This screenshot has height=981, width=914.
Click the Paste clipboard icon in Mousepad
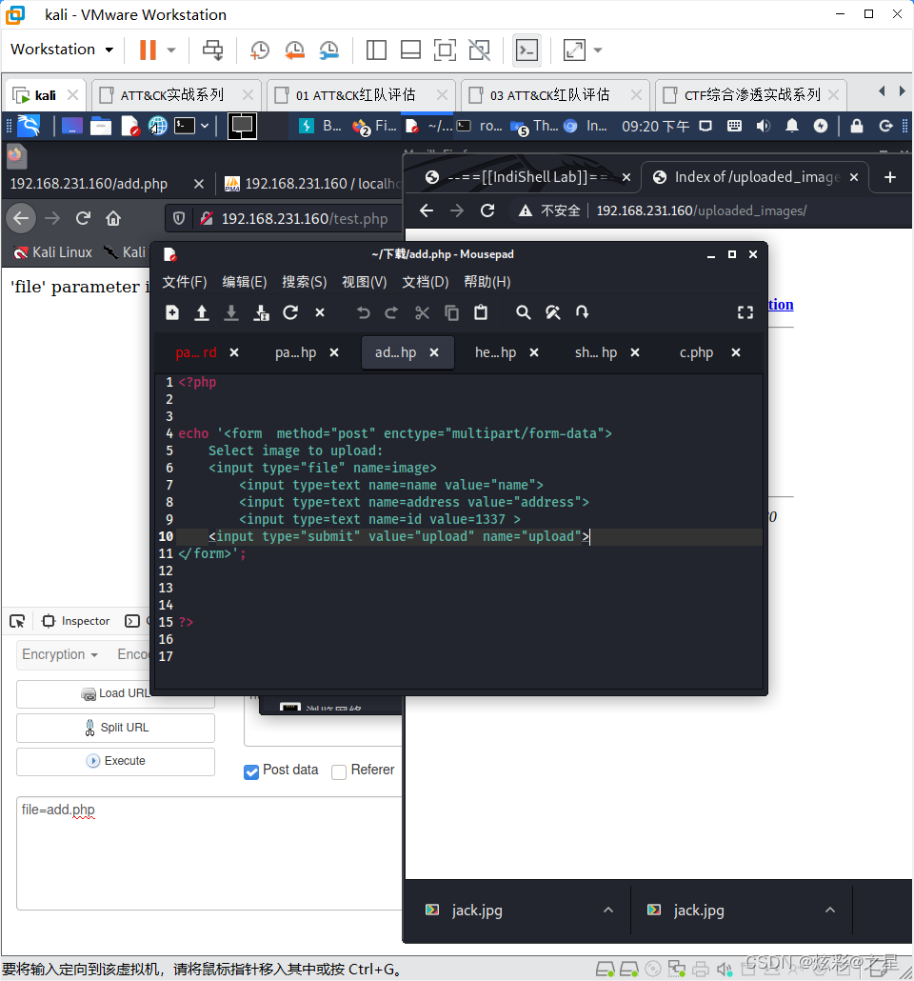coord(481,312)
